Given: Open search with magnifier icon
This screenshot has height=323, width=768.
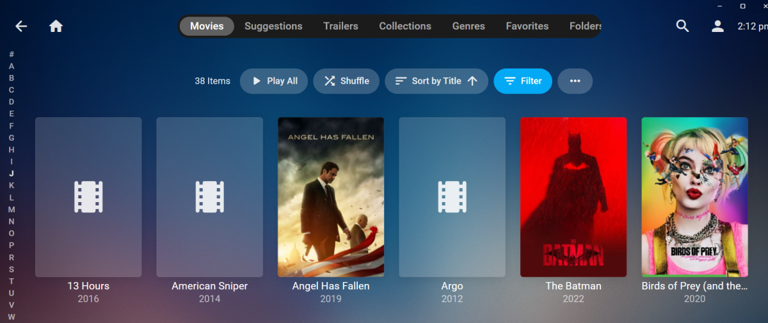Looking at the screenshot, I should [683, 26].
